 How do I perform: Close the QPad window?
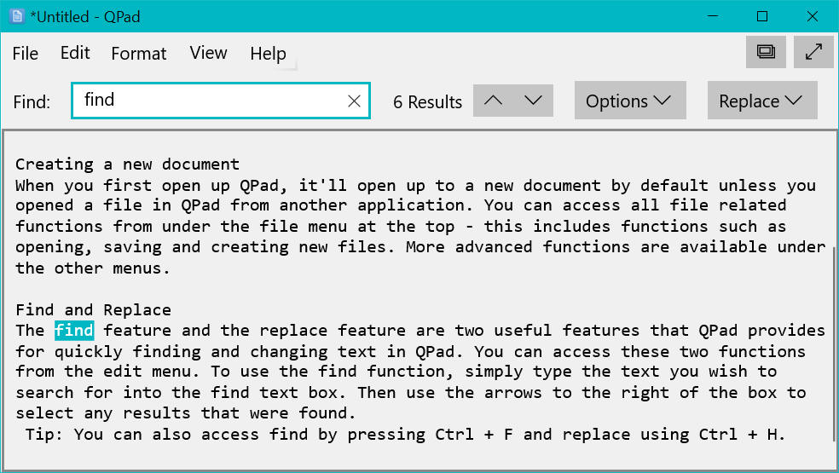point(811,16)
